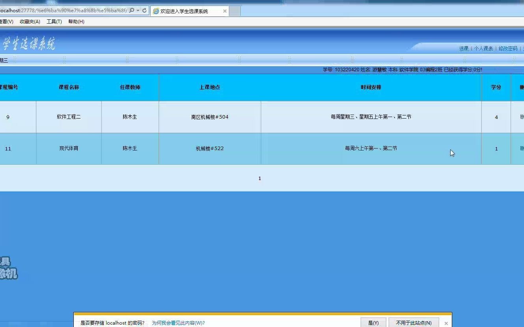Click course number 9 cell
Image resolution: width=524 pixels, height=327 pixels.
tap(8, 117)
